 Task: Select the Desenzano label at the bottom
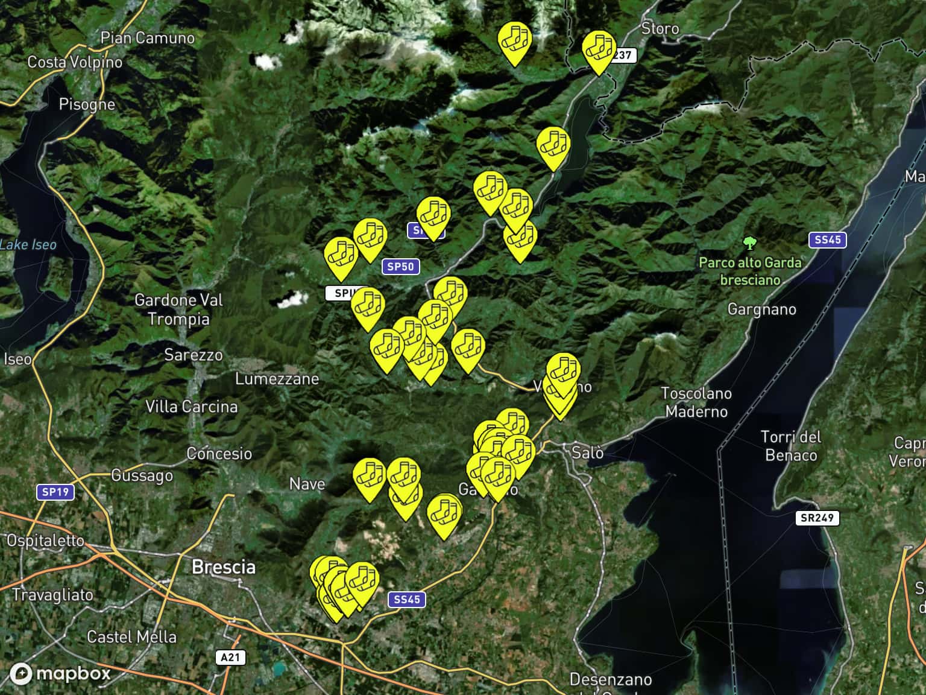(610, 680)
